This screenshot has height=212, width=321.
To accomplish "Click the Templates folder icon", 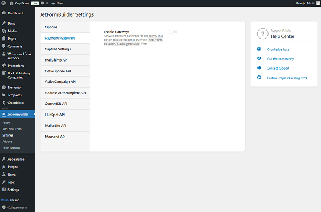I will 4,95.
